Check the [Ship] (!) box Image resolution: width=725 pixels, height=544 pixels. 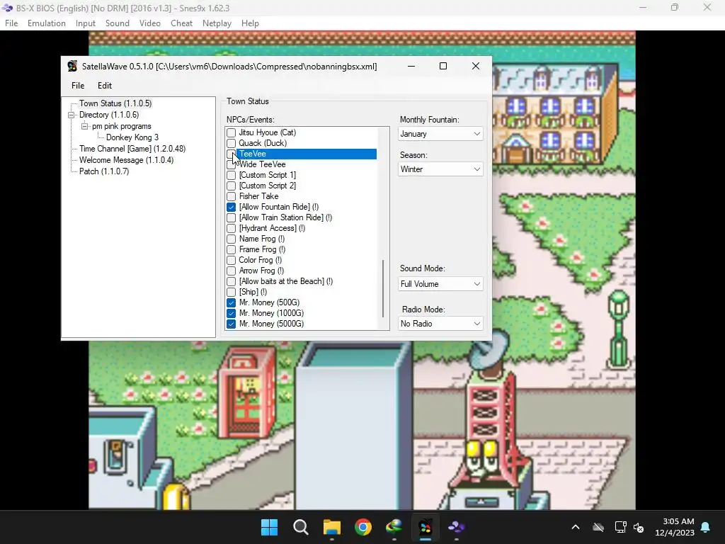click(232, 293)
